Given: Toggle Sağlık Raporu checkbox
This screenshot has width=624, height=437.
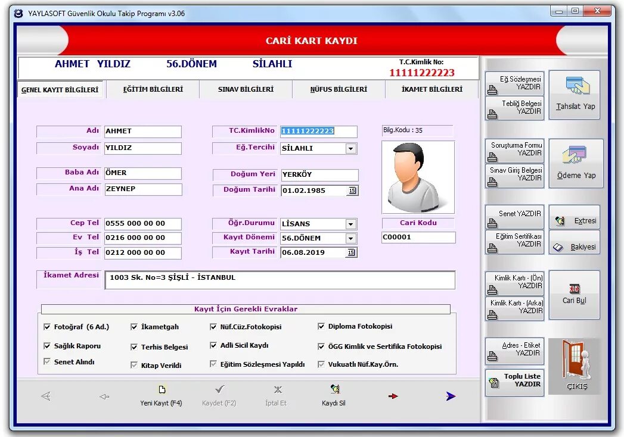Looking at the screenshot, I should coord(47,346).
